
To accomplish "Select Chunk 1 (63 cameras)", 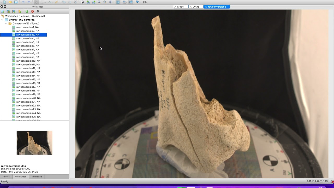I will pos(22,20).
